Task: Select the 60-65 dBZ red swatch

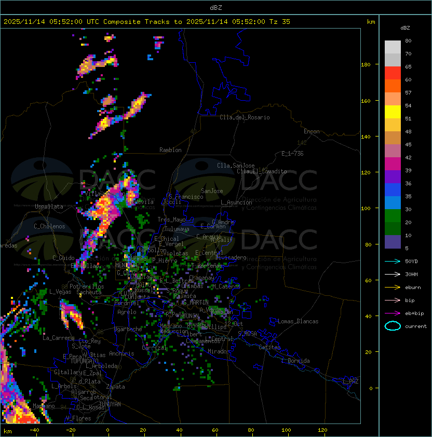Action: [393, 73]
